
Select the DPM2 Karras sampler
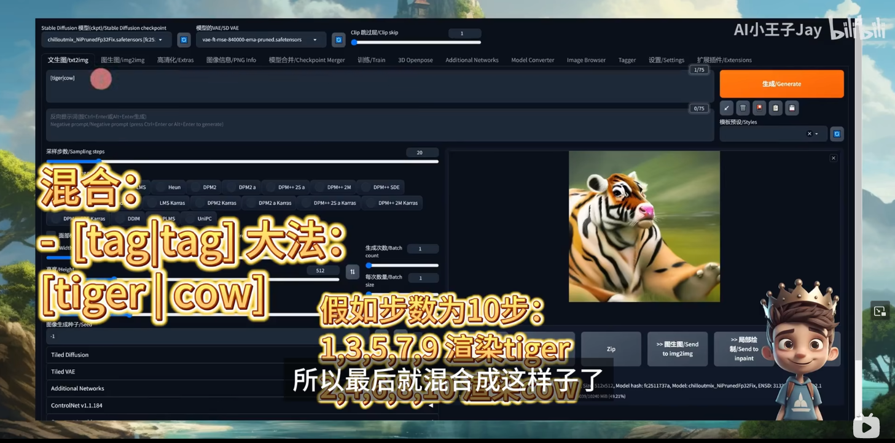(216, 203)
